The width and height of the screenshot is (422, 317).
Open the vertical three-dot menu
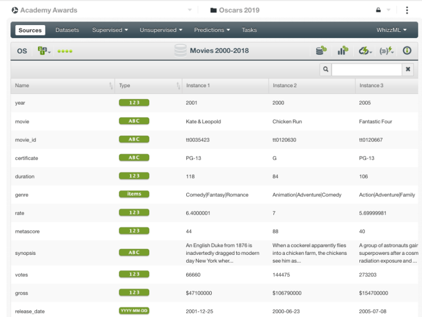(407, 10)
